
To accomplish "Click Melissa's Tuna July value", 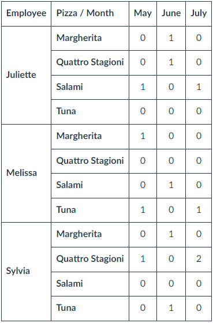I will pyautogui.click(x=199, y=210).
